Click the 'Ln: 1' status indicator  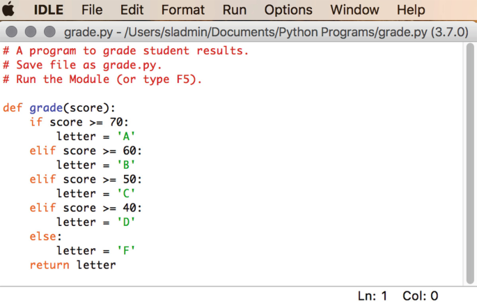pyautogui.click(x=373, y=296)
